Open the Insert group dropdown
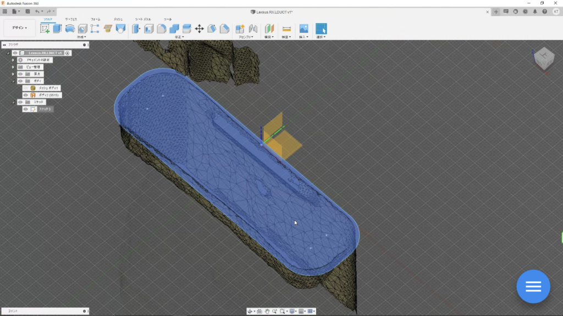 click(303, 37)
